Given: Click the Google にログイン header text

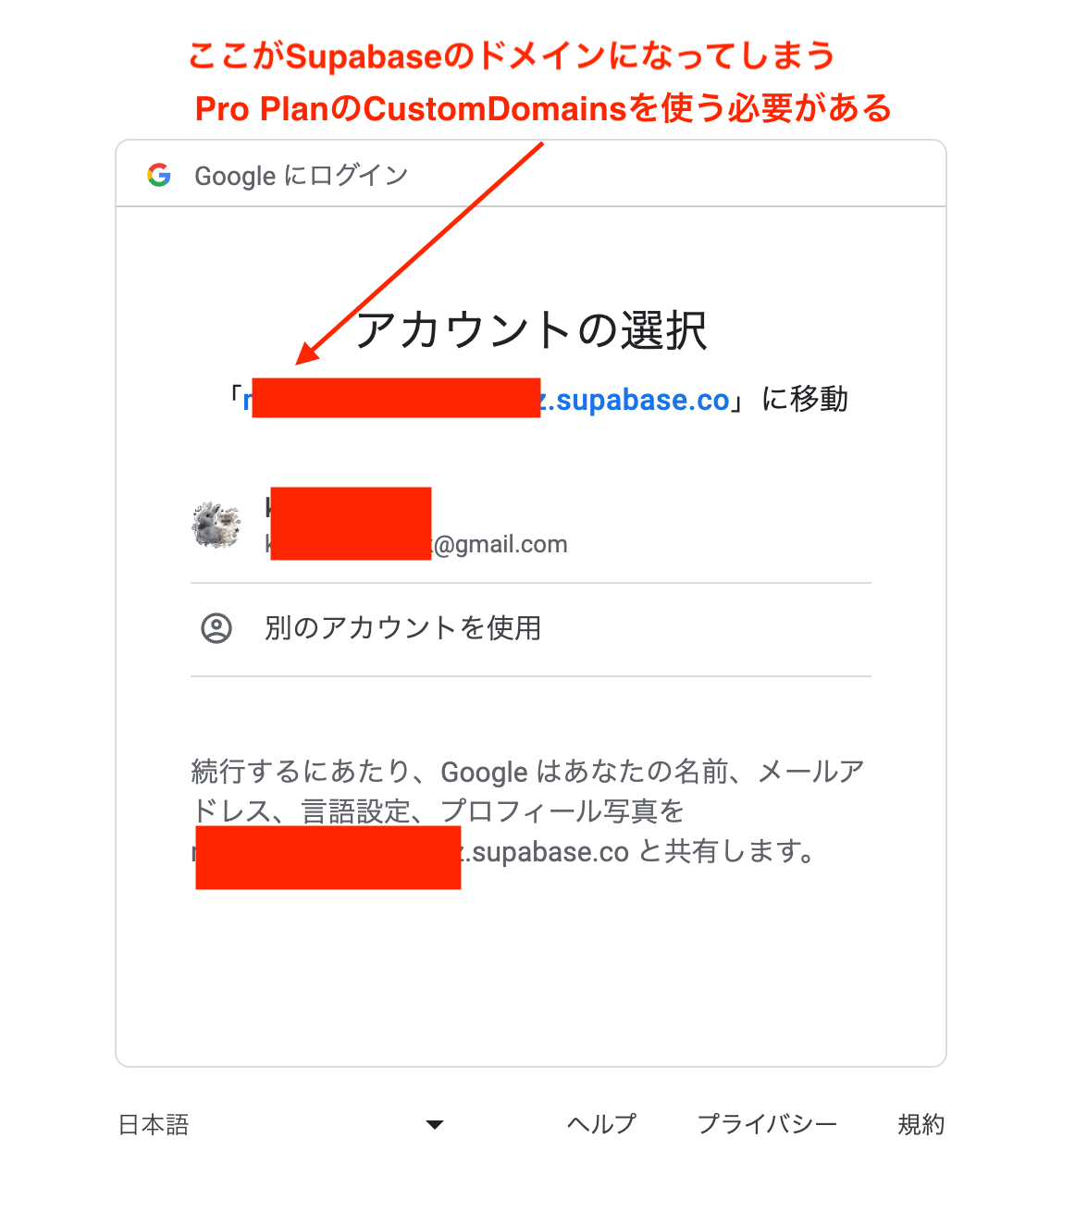Looking at the screenshot, I should (301, 175).
